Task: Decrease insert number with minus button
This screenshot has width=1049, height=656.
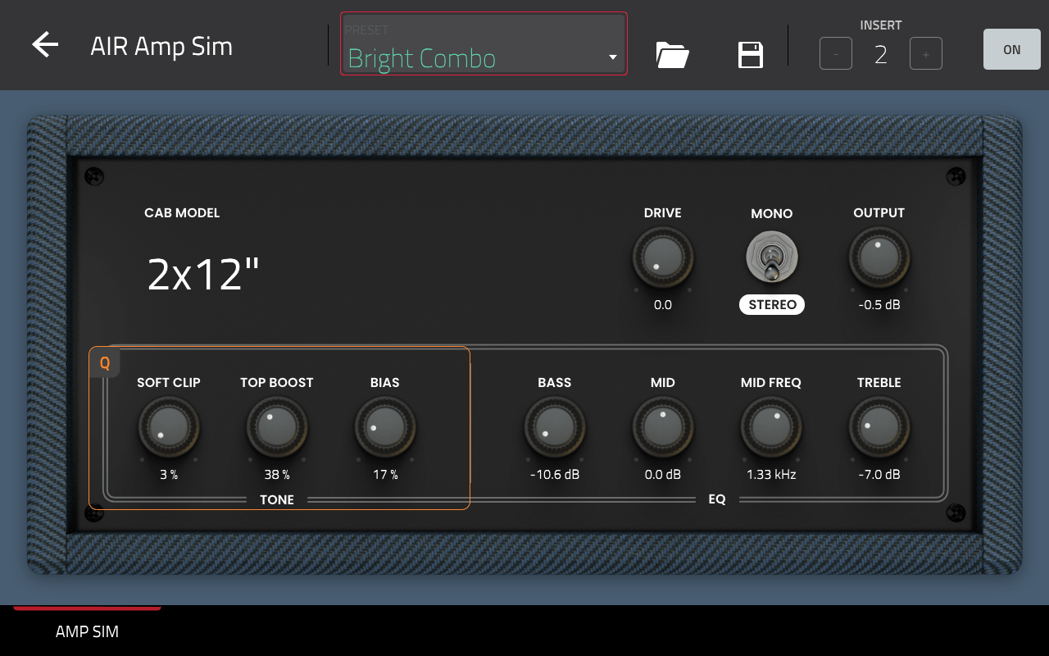Action: point(836,54)
